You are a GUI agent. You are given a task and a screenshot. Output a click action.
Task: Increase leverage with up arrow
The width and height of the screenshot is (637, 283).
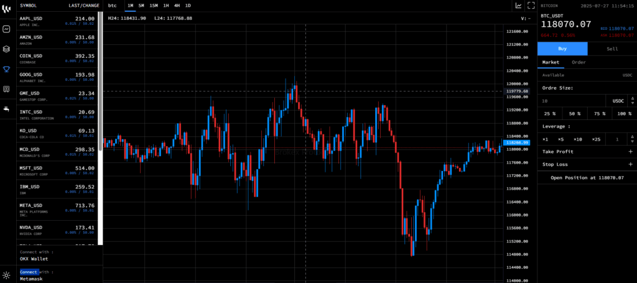pos(632,137)
